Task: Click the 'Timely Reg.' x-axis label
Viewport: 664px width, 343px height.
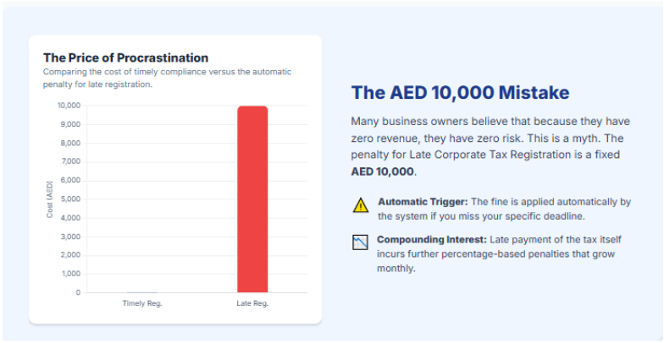Action: (142, 303)
